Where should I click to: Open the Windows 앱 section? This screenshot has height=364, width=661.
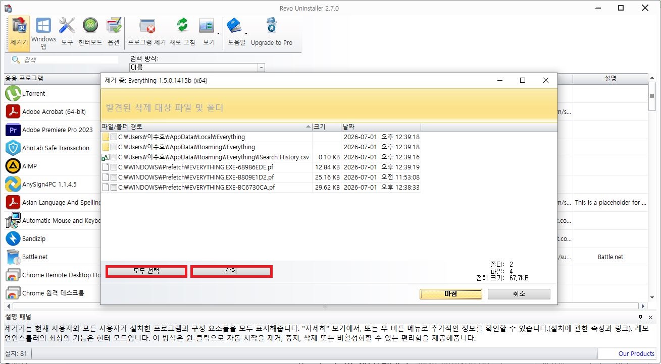click(43, 33)
